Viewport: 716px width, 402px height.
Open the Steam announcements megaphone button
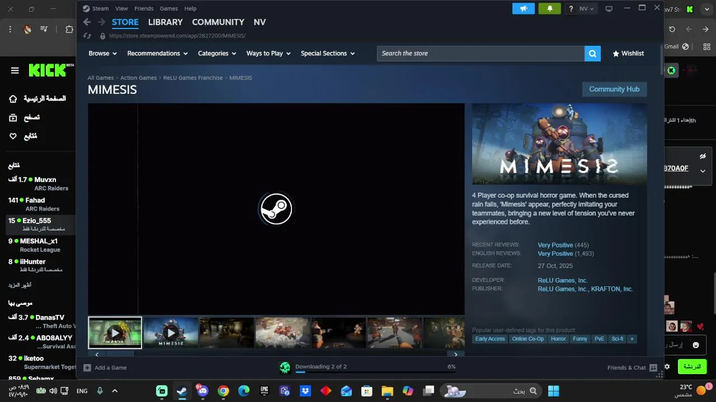(x=524, y=8)
